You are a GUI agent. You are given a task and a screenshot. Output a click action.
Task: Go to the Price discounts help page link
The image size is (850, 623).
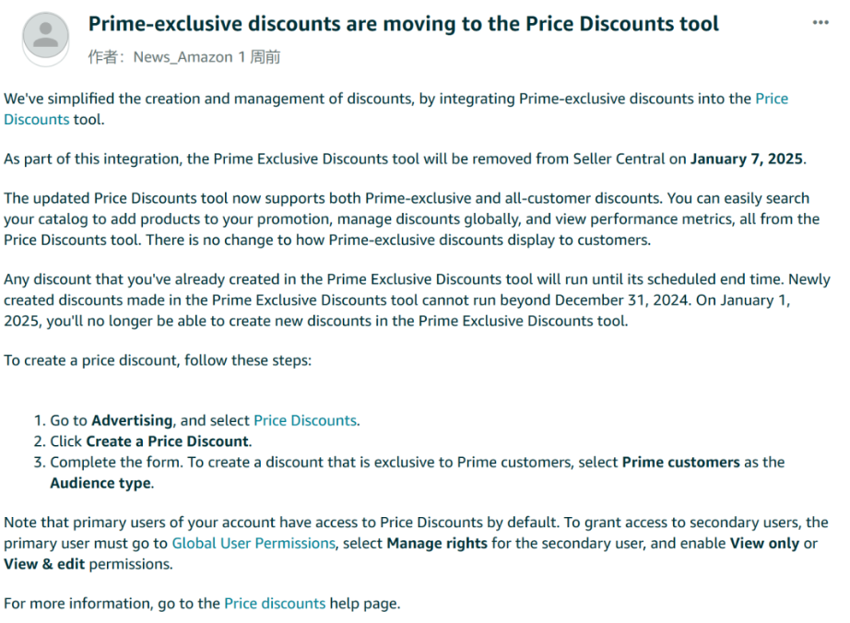(275, 604)
